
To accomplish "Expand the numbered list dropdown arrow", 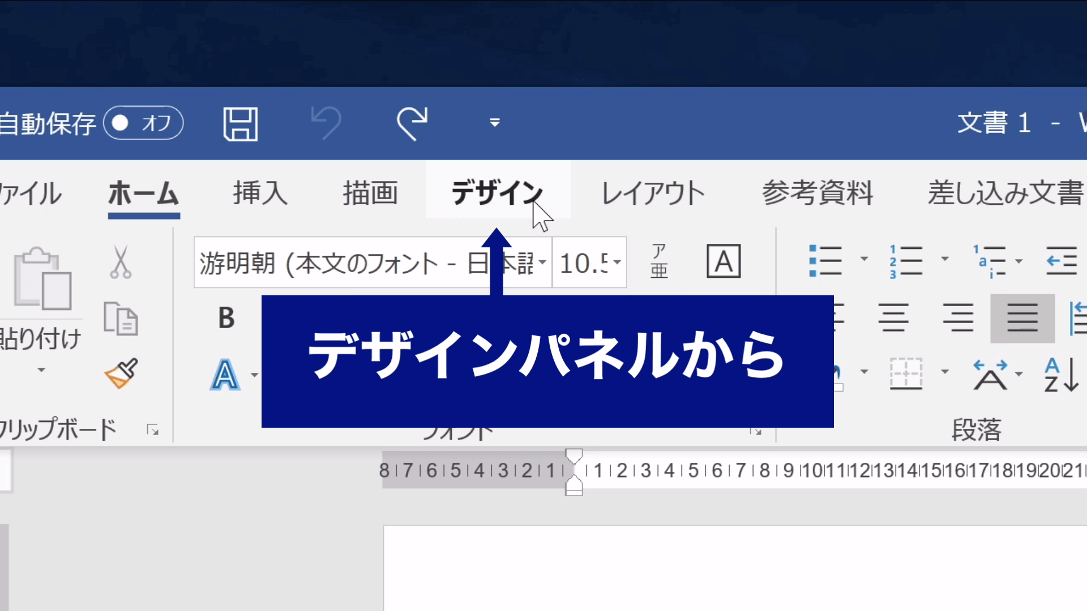I will [x=944, y=259].
